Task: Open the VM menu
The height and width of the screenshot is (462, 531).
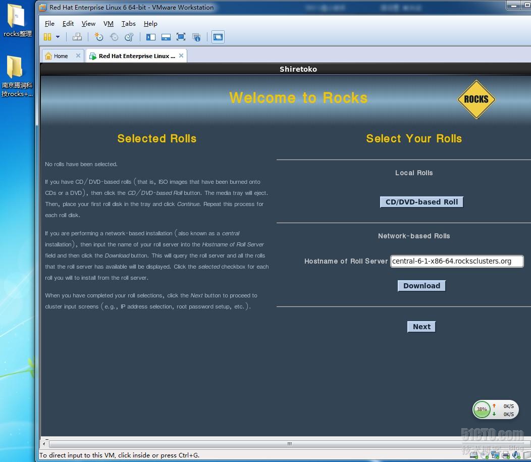Action: pyautogui.click(x=109, y=23)
